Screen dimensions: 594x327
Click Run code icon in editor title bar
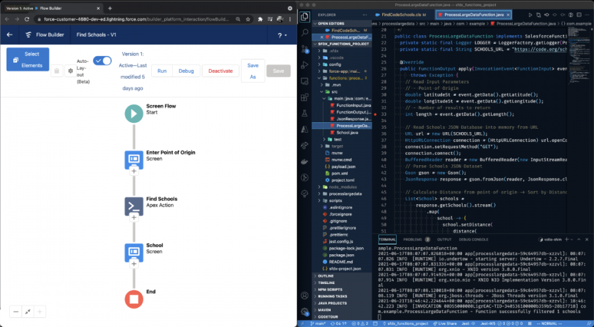(530, 15)
